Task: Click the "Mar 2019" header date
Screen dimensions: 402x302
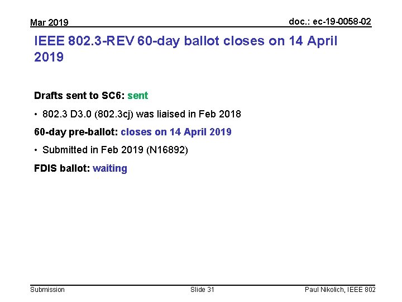Action: [49, 22]
